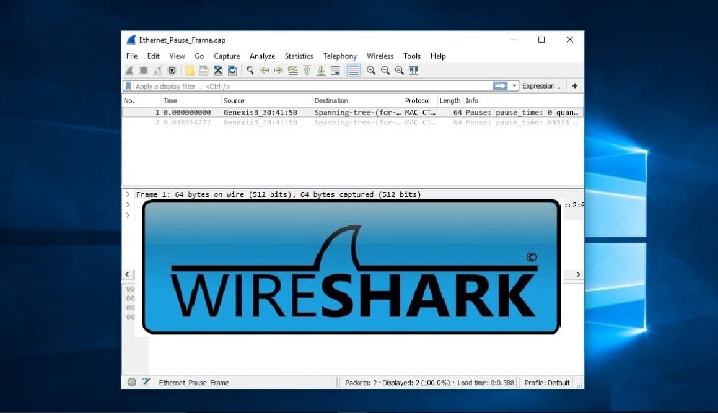Click time 0.036914777 in packet 2
The width and height of the screenshot is (718, 413).
pos(187,122)
